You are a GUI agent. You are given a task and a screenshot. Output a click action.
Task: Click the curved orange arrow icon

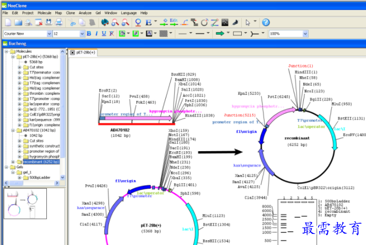tap(184, 23)
